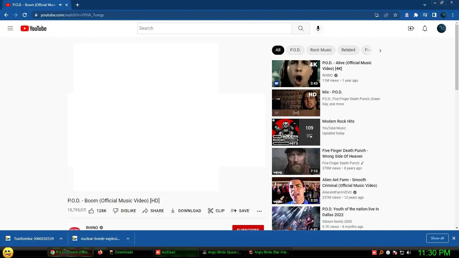Select the Rock Music filter chip
Image resolution: width=459 pixels, height=258 pixels.
coord(321,50)
